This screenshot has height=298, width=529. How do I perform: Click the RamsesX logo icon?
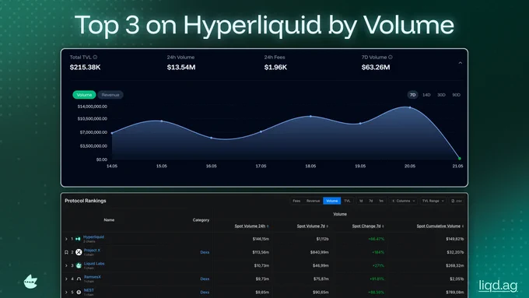[x=79, y=279]
